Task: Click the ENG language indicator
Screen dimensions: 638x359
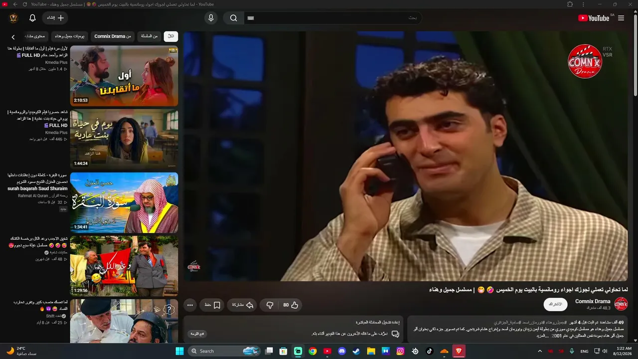Action: (x=585, y=351)
